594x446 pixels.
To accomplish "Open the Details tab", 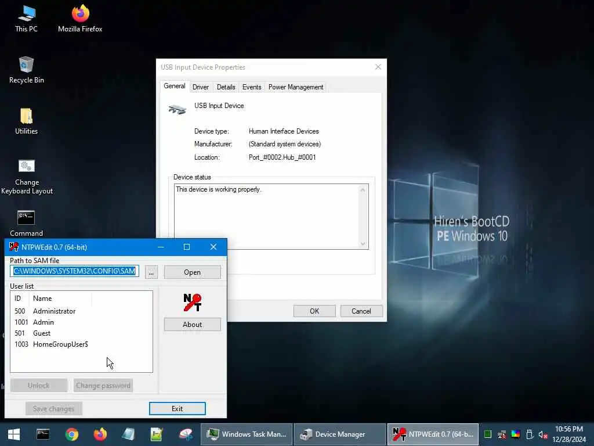I will [x=226, y=87].
